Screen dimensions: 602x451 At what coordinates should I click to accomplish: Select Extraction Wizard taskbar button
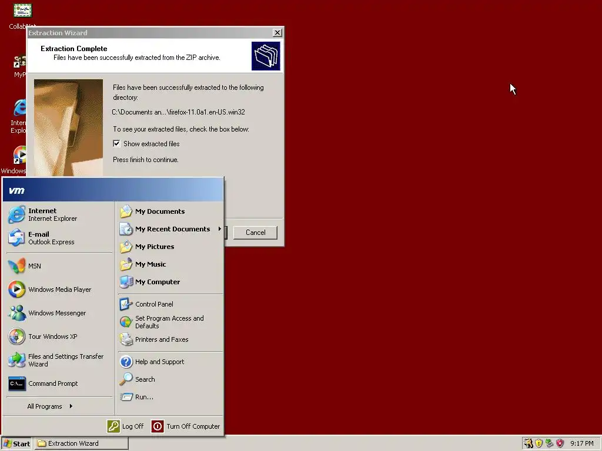click(x=82, y=443)
